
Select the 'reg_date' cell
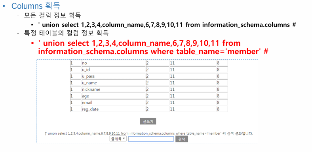(114, 109)
